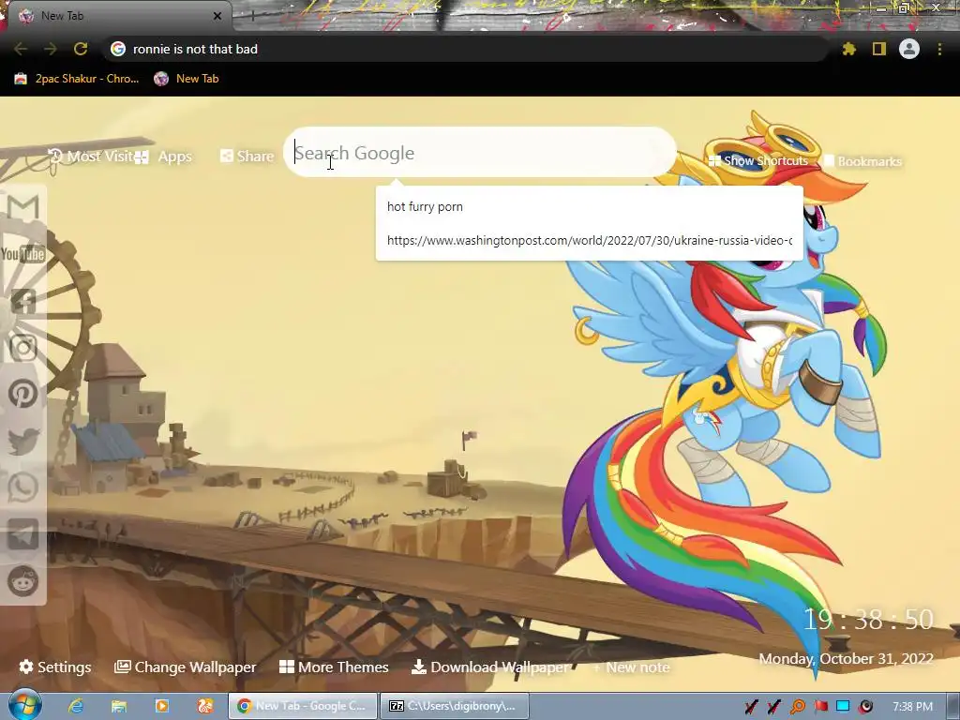Open the Apps menu

pos(163,157)
